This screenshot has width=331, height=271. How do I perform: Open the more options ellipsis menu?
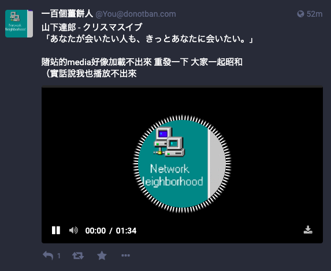(125, 255)
